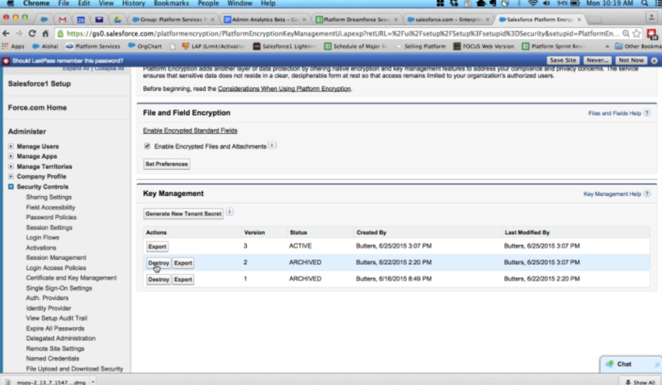Open the LastPass extension icon
This screenshot has width=662, height=385.
click(x=652, y=34)
